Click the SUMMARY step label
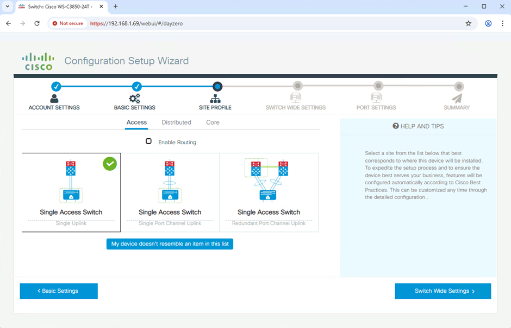Viewport: 511px width, 328px height. coord(457,107)
